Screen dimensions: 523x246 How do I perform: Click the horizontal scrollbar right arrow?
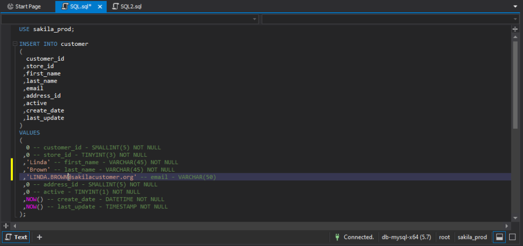pyautogui.click(x=507, y=226)
